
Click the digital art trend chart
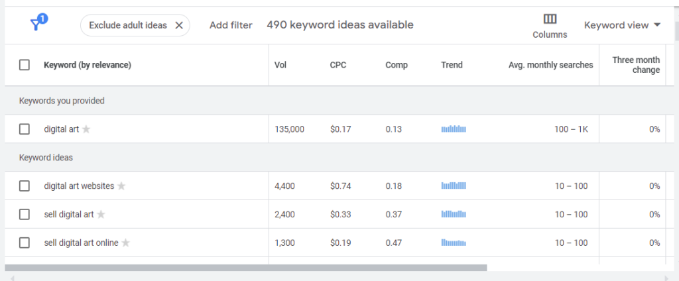(454, 129)
